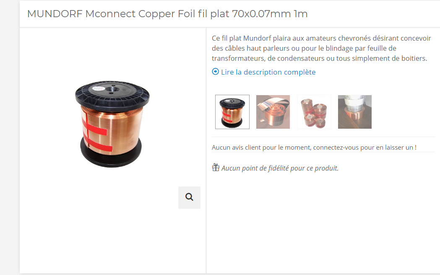The height and width of the screenshot is (275, 440).
Task: Click the '70x0.07mm 1m' part of title
Action: coord(270,14)
